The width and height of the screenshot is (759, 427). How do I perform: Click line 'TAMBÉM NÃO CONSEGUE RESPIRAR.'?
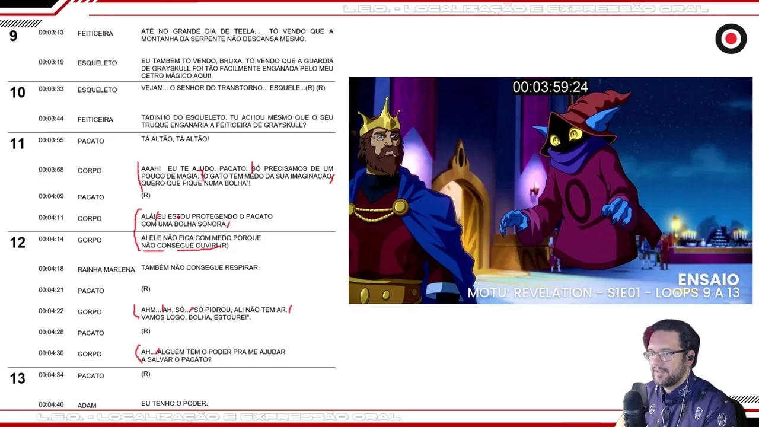click(x=200, y=267)
